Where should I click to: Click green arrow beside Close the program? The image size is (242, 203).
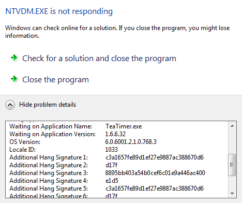pyautogui.click(x=14, y=79)
